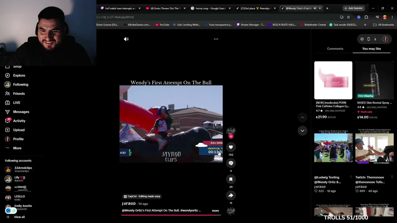The image size is (397, 223).
Task: Open the Stream Manager bookmark
Action: click(x=250, y=25)
